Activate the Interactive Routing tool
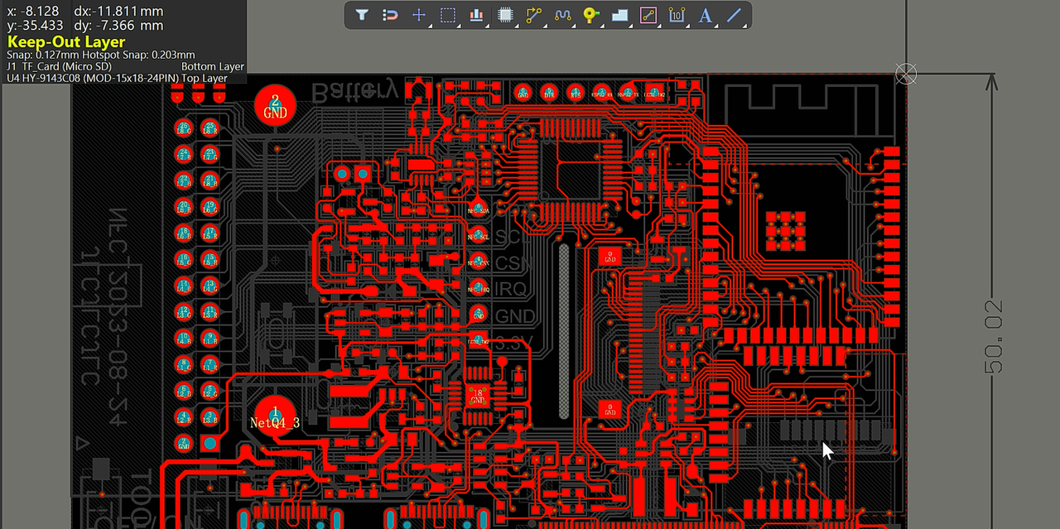Viewport: 1060px width, 529px height. pyautogui.click(x=533, y=15)
